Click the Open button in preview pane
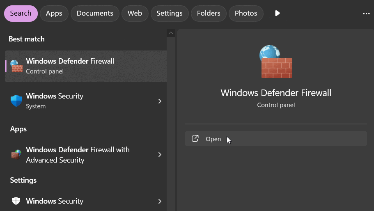Viewport: 374px width, 211px height. coord(276,138)
